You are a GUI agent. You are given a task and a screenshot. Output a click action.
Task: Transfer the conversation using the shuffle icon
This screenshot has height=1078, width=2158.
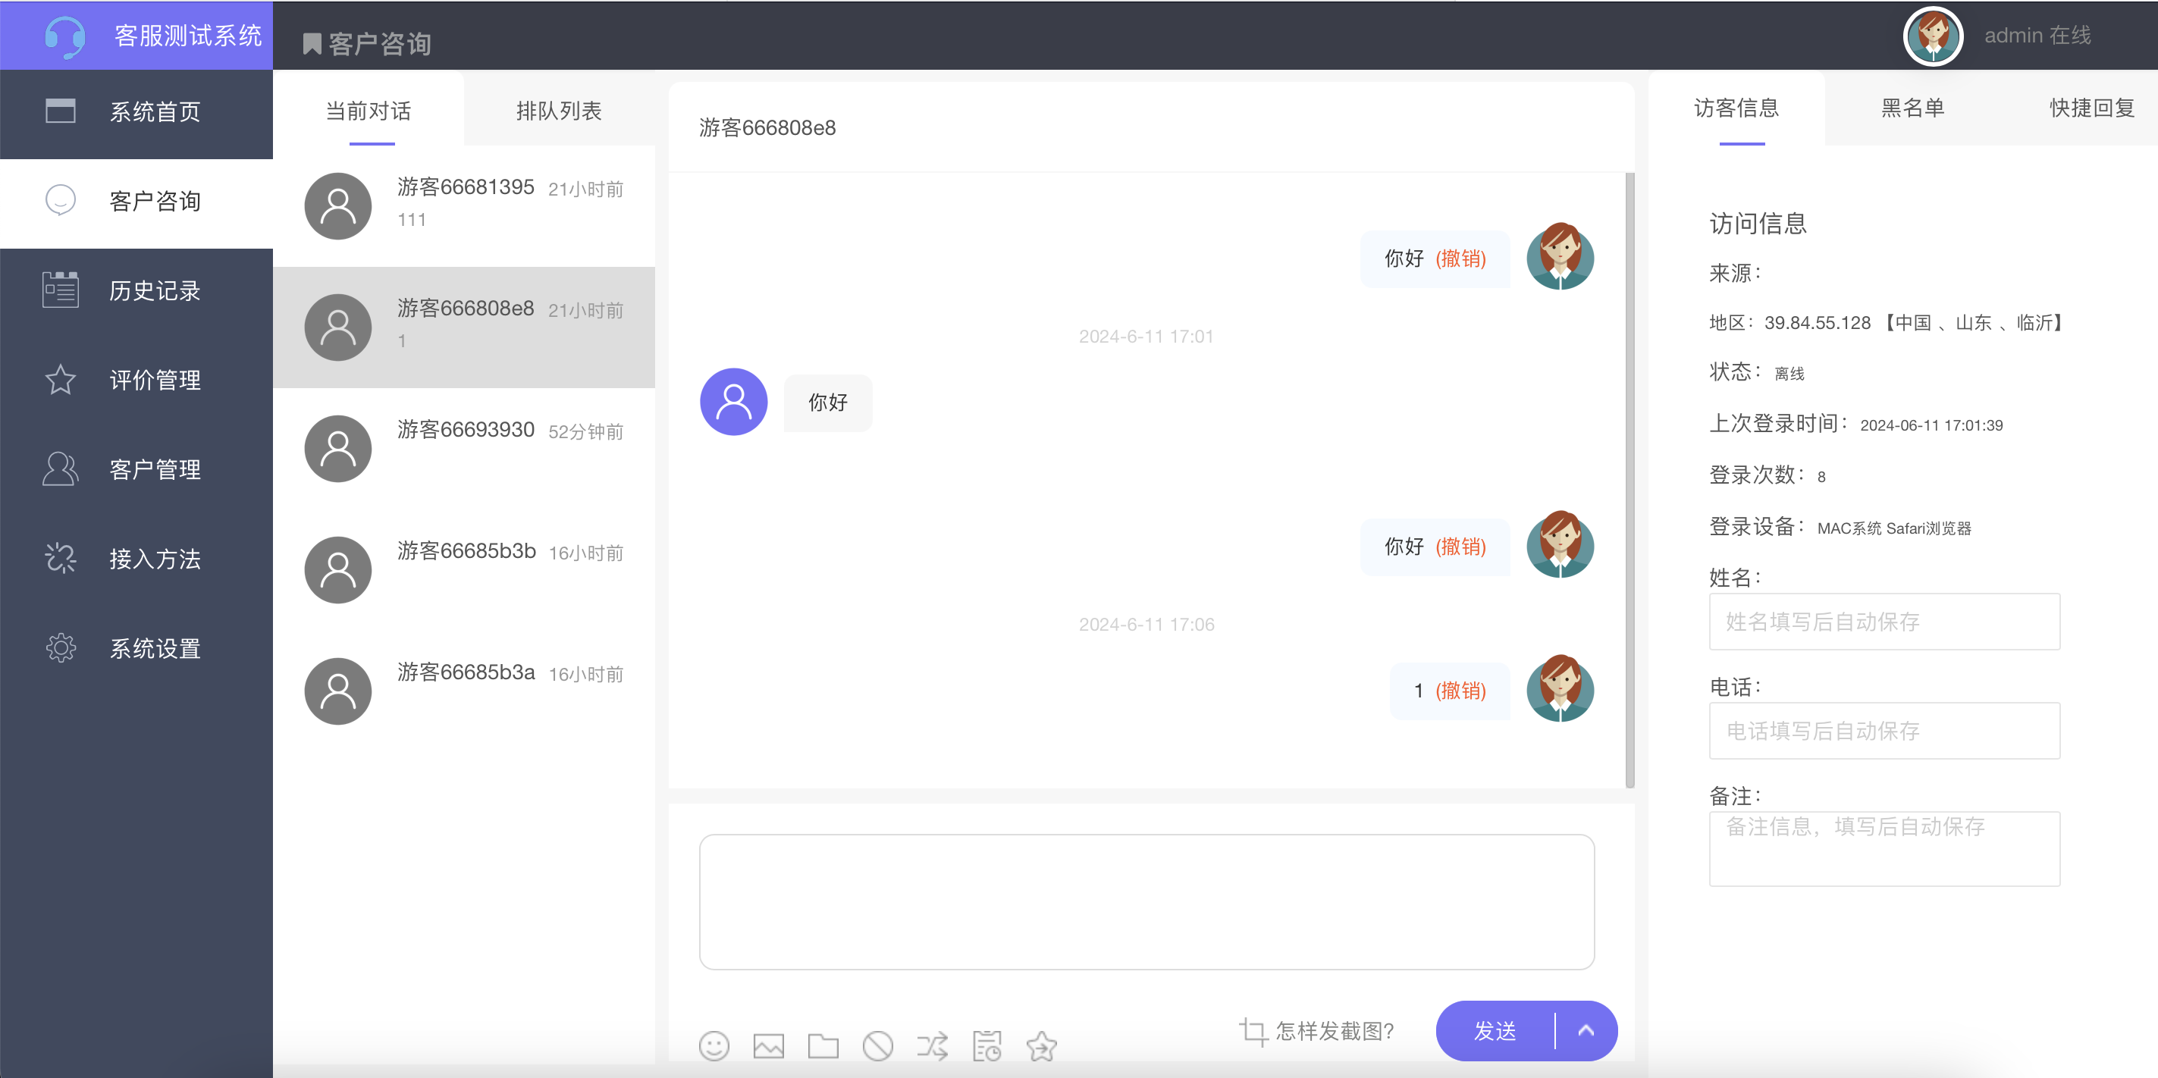click(933, 1045)
